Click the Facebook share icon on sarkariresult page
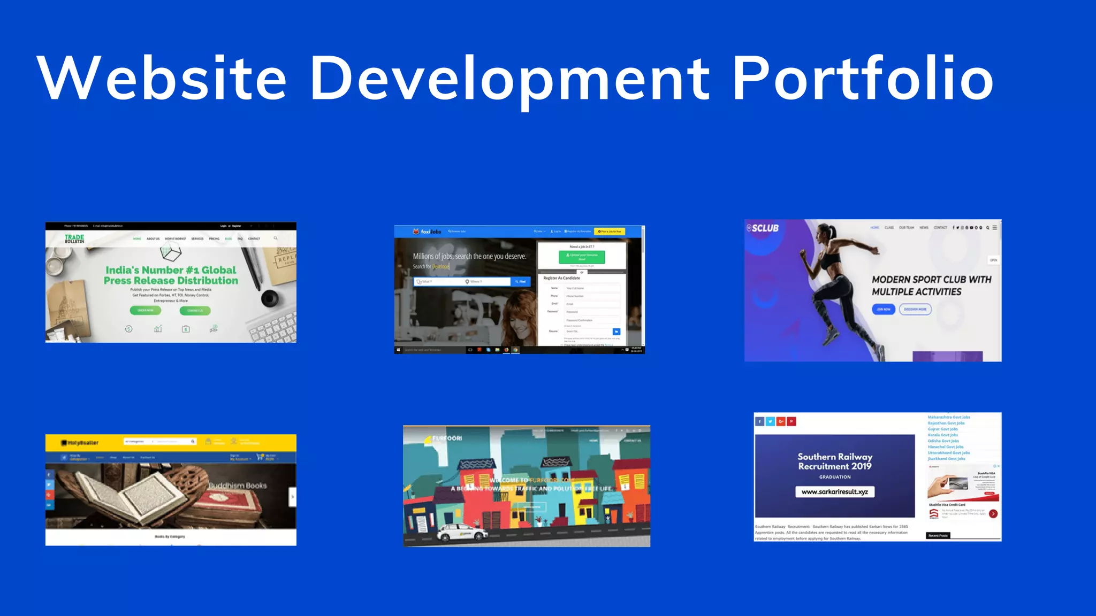Screen dimensions: 1096x616 [759, 421]
